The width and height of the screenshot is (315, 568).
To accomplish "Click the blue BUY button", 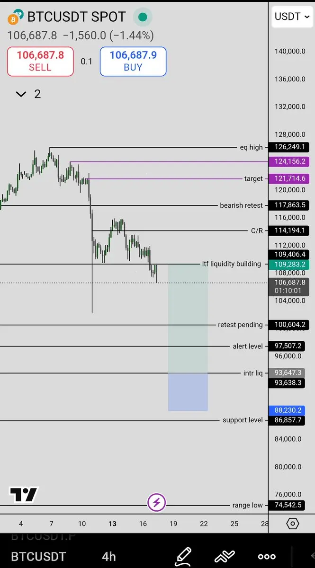I will (x=133, y=61).
